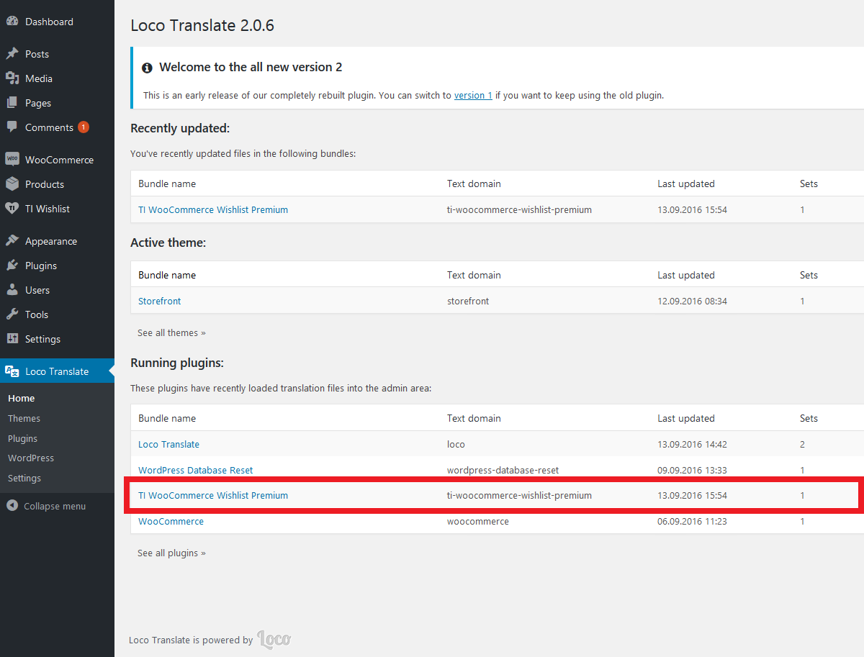
Task: Click the Tools wrench icon
Action: [x=12, y=314]
